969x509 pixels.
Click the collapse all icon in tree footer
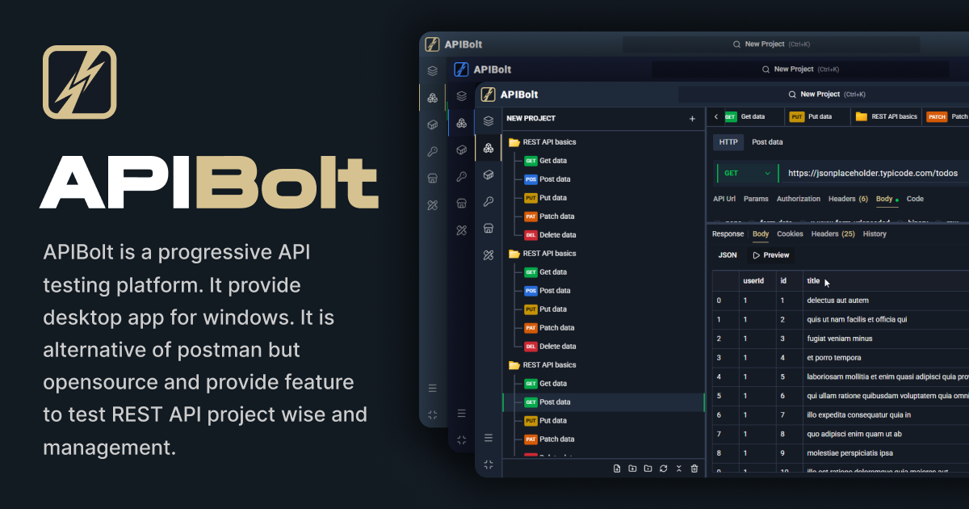(679, 469)
